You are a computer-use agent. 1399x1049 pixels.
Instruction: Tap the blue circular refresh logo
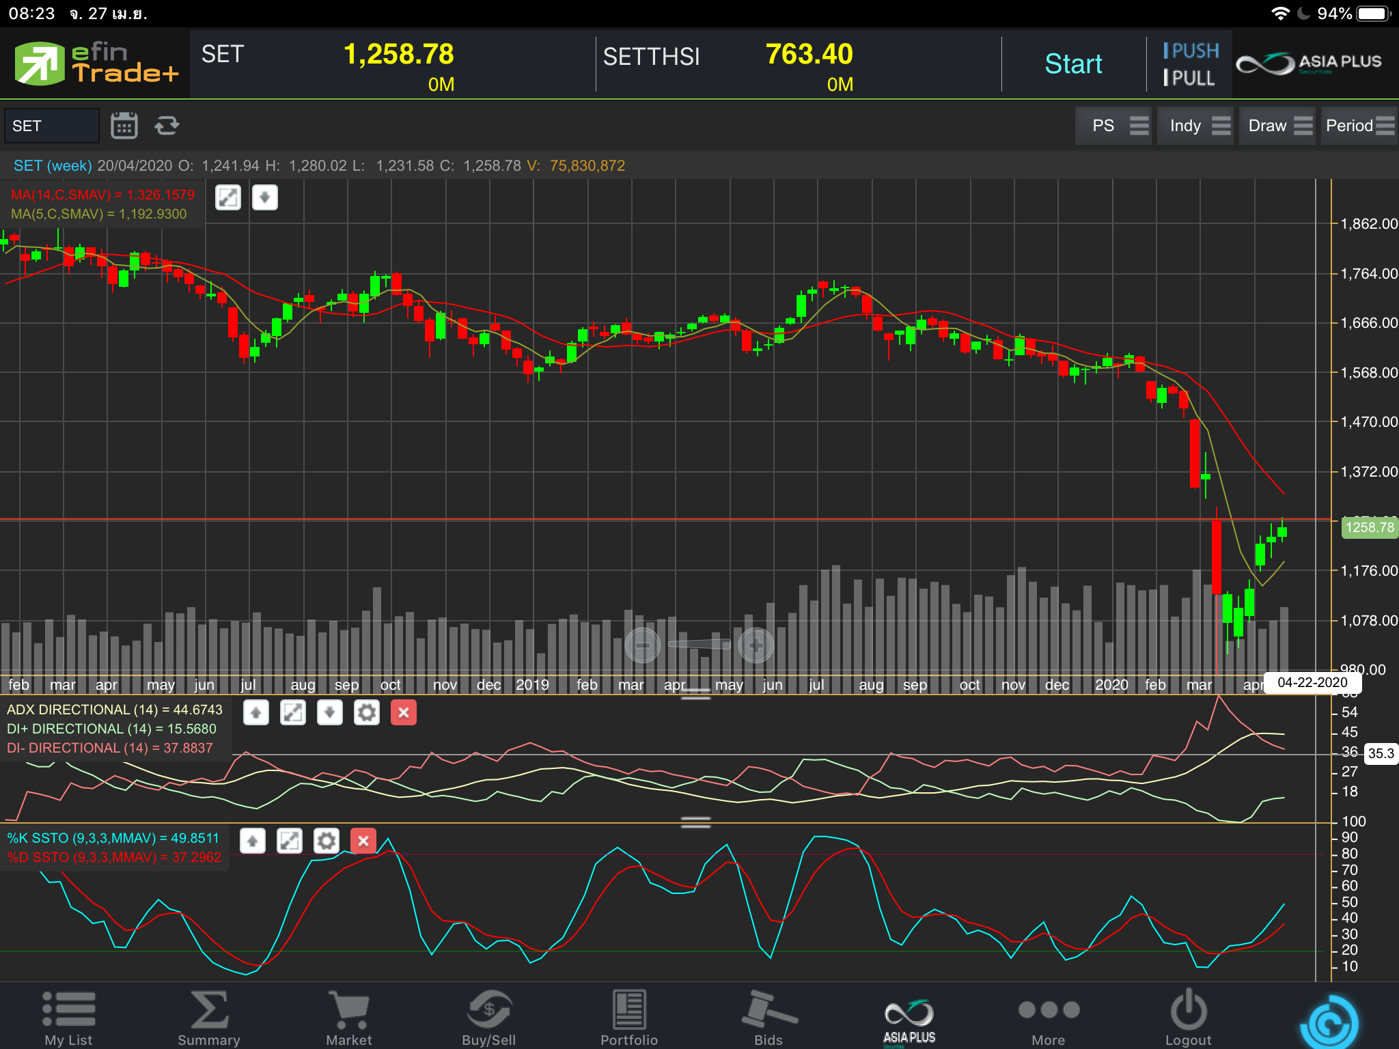(x=1330, y=1022)
